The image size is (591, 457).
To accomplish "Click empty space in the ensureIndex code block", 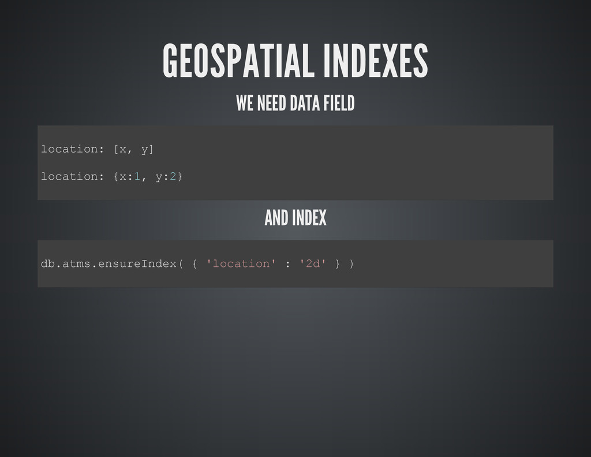I will (452, 263).
